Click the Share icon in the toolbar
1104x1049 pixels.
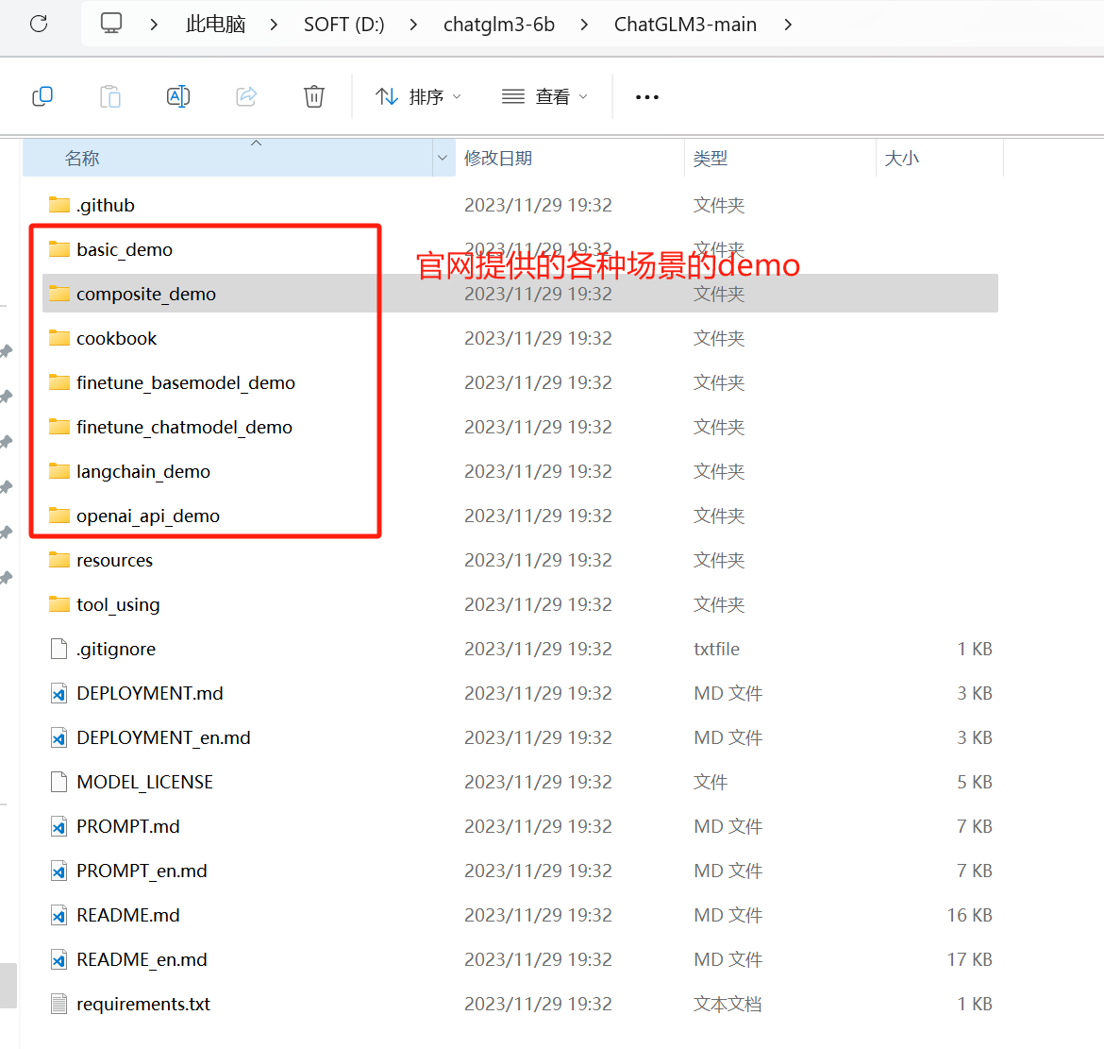246,95
